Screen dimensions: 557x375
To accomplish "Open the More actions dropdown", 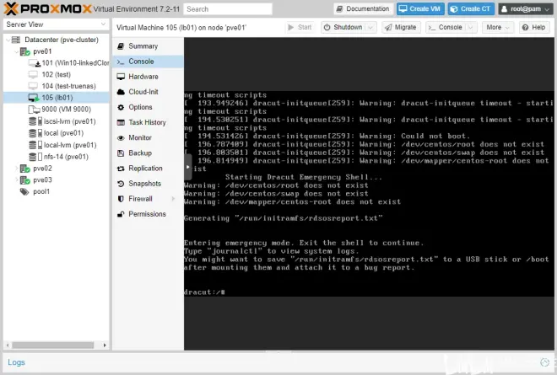I will (x=498, y=27).
